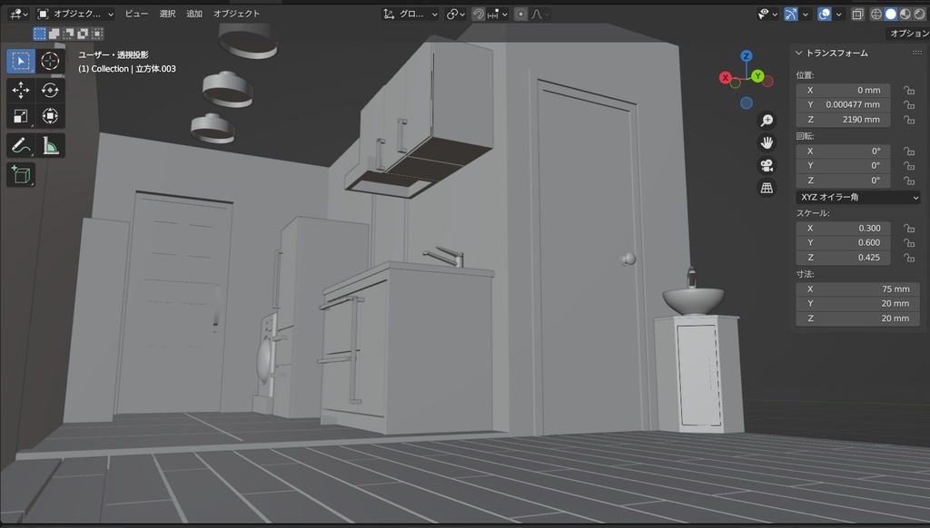Open the XYZ オイラー角 rotation mode dropdown
Screen dimensions: 930x528
(857, 196)
